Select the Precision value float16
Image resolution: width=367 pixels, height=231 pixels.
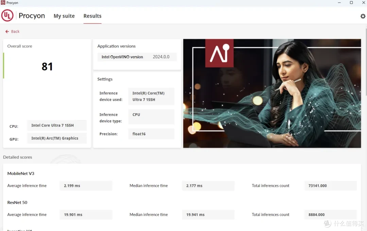[151, 134]
